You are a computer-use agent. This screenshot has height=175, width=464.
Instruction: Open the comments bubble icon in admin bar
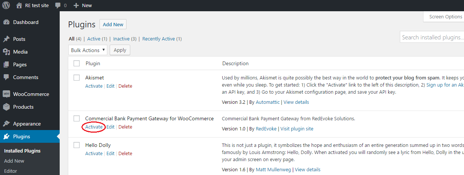tap(58, 6)
